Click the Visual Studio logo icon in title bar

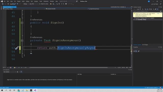tap(2, 1)
